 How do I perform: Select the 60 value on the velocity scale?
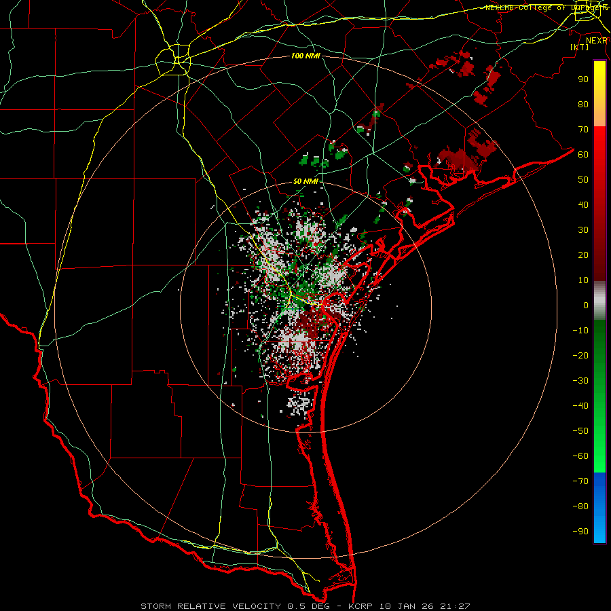click(583, 154)
